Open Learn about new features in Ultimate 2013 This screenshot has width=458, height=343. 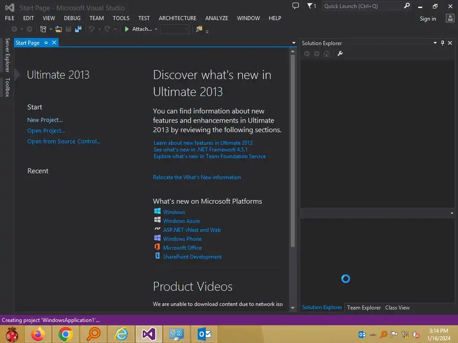pyautogui.click(x=203, y=142)
